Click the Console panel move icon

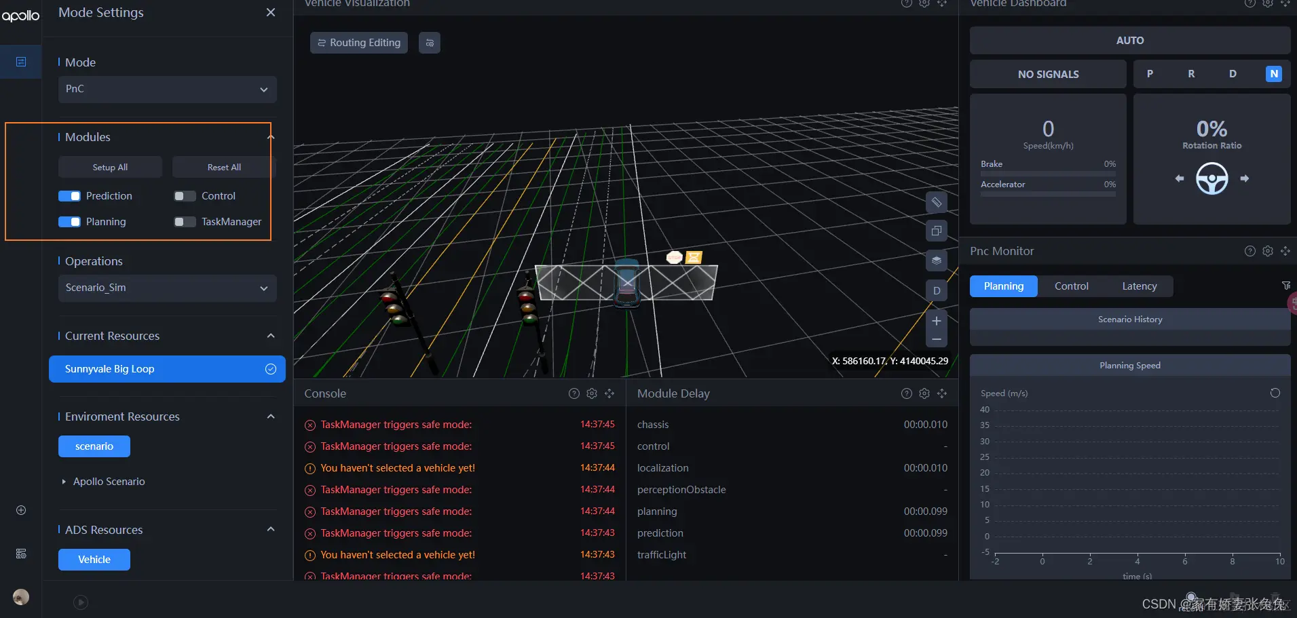609,393
